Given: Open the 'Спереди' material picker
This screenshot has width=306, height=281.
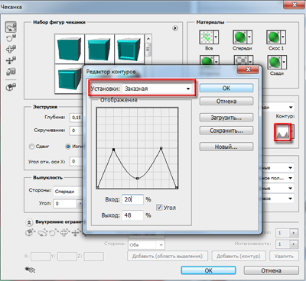Looking at the screenshot, I should (x=243, y=37).
